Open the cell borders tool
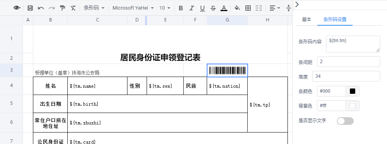387x144 pixels. tap(248, 8)
